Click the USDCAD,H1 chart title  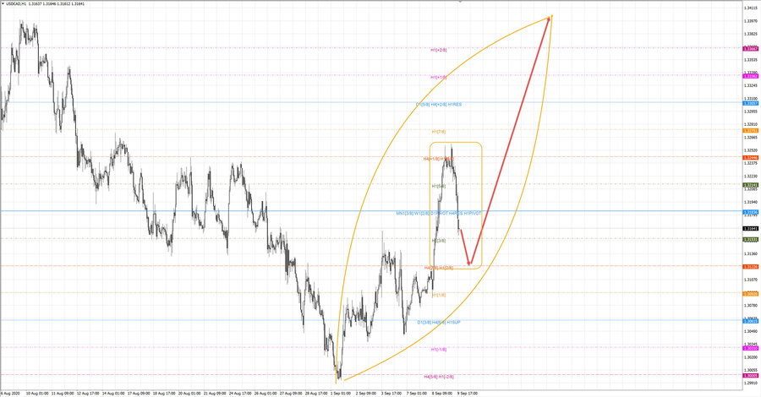point(14,4)
